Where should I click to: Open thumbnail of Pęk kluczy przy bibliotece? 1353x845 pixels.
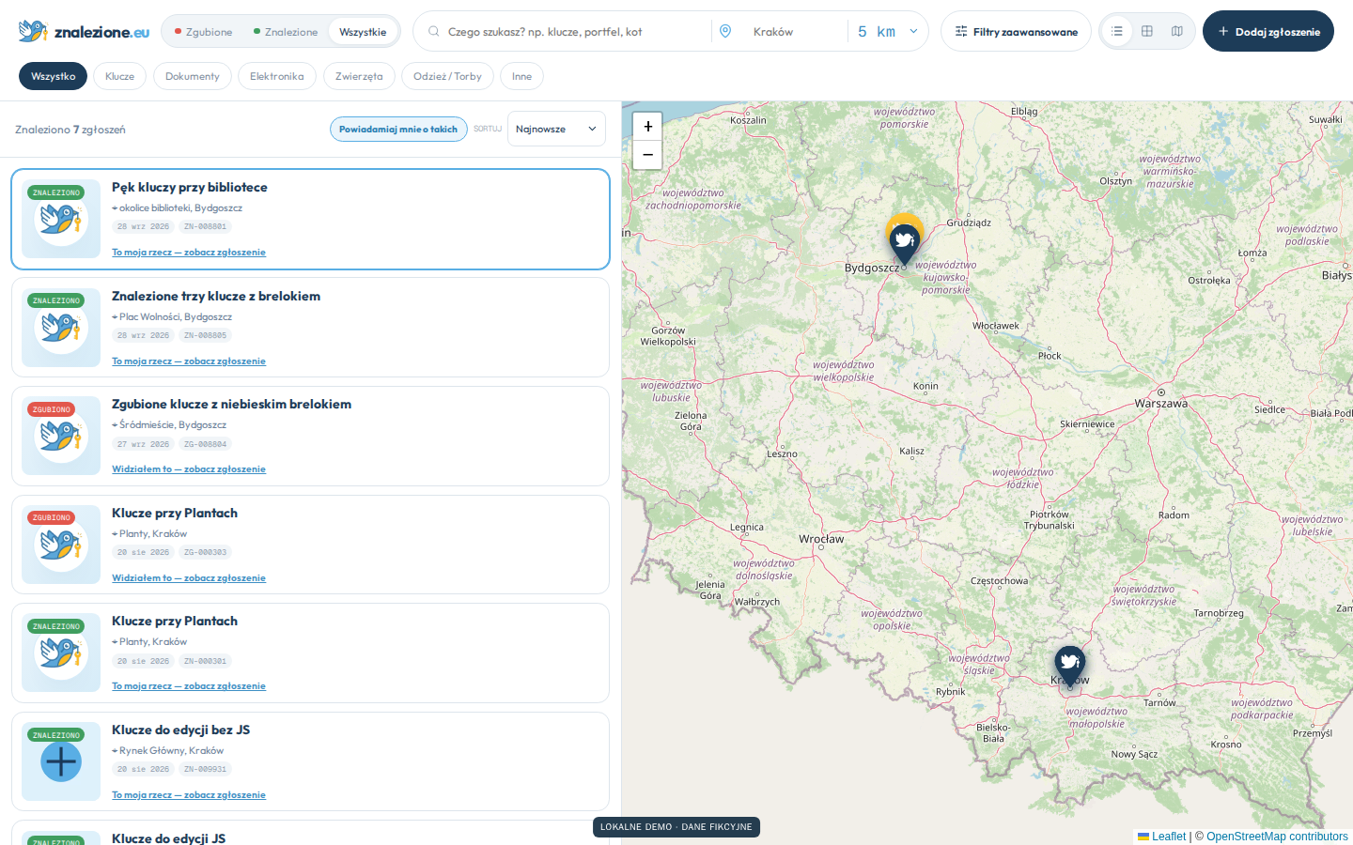coord(61,219)
